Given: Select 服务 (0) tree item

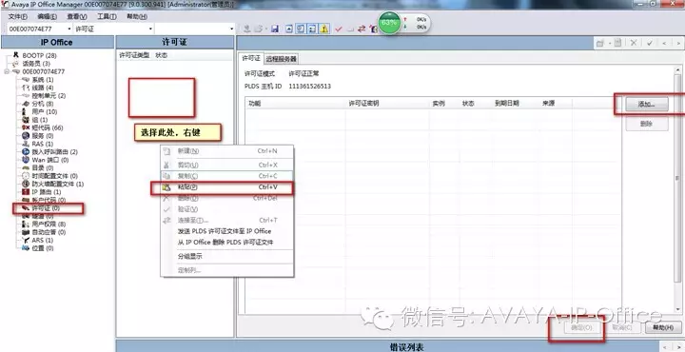Looking at the screenshot, I should [x=43, y=136].
